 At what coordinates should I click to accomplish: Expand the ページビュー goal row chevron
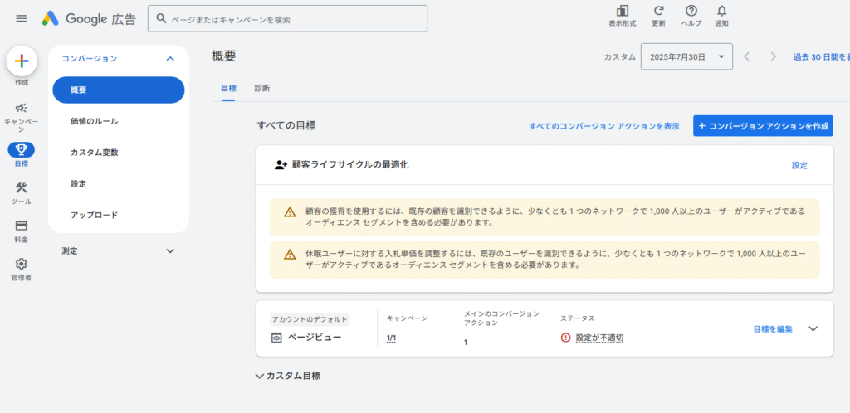point(813,328)
